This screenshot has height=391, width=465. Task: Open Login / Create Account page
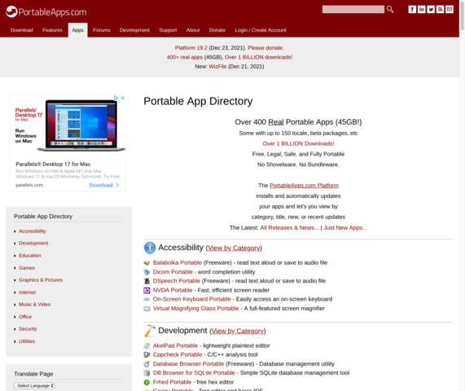261,30
